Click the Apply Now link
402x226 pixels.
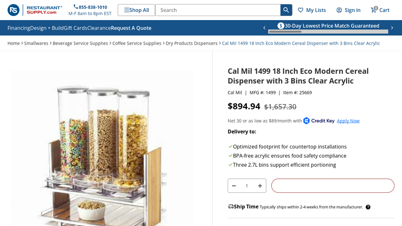pyautogui.click(x=348, y=121)
